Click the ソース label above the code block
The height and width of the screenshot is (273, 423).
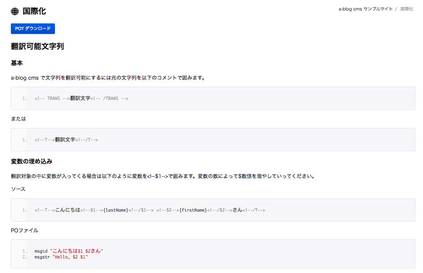pyautogui.click(x=18, y=189)
